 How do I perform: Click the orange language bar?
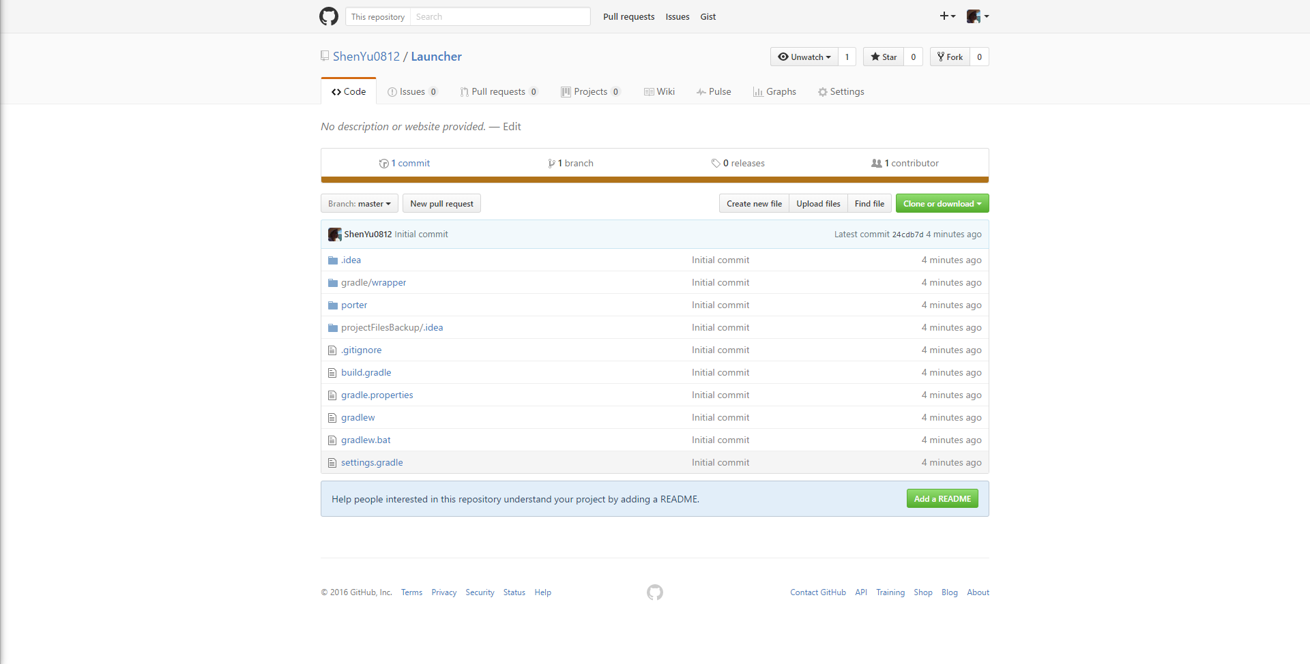pos(655,180)
